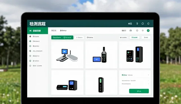
Task: Open the product card showing a monitor and scale
Action: (x=67, y=55)
